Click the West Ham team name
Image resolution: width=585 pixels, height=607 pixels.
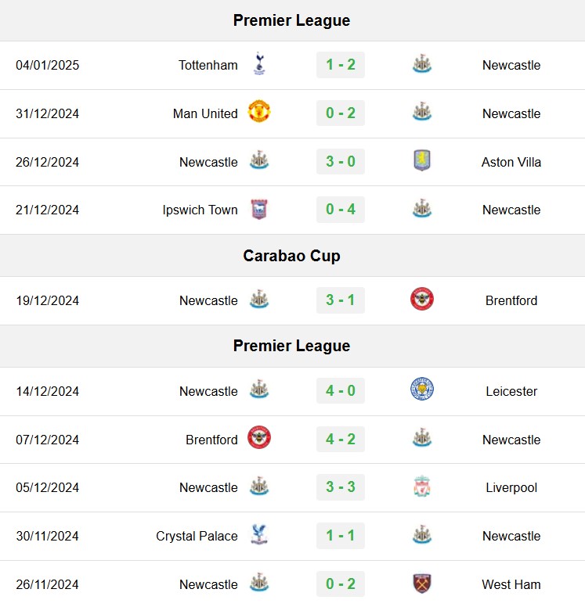point(511,584)
